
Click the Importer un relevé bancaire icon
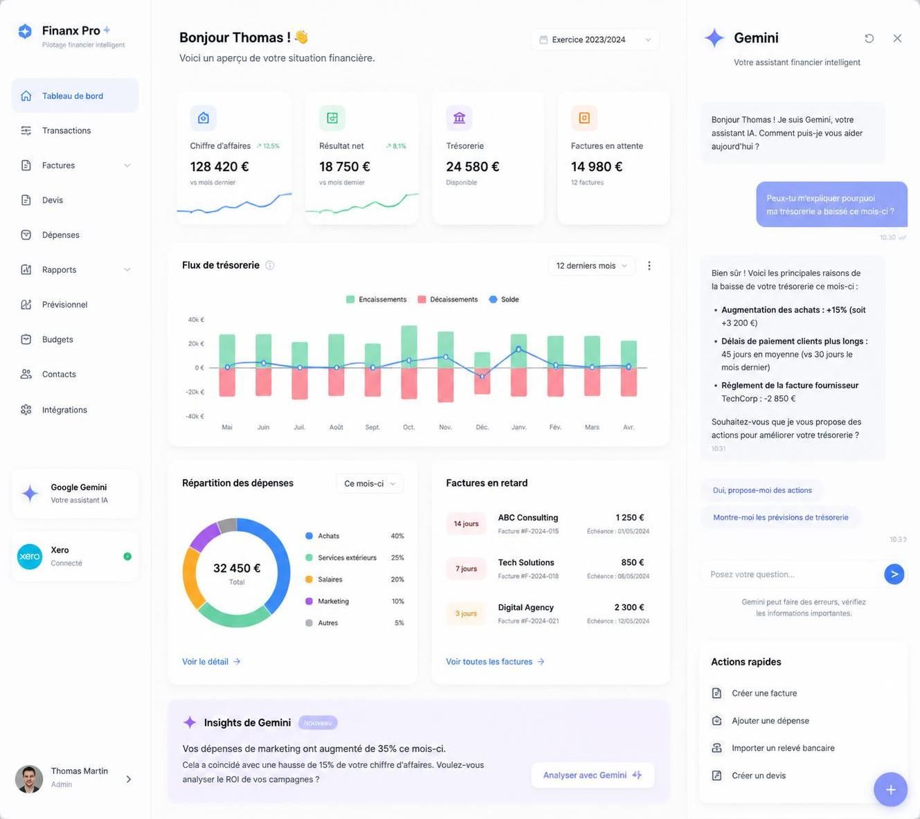716,748
